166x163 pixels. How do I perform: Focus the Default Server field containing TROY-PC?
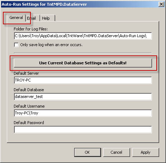tap(83, 80)
